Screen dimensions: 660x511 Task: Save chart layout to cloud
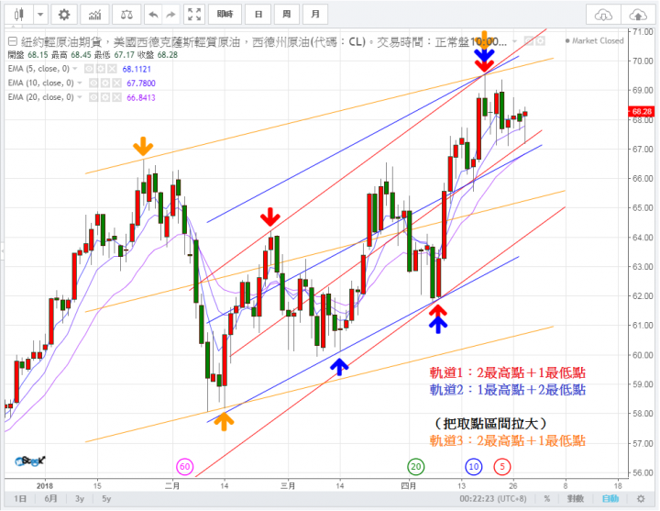point(638,16)
